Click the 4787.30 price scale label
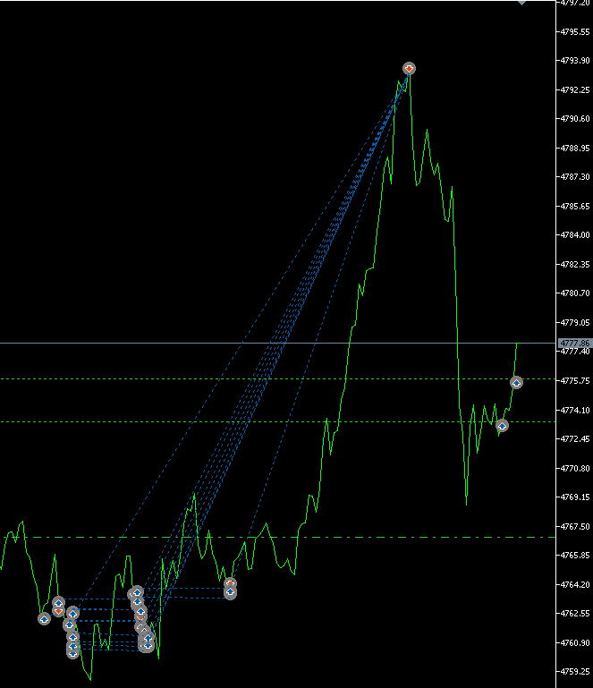This screenshot has height=688, width=593. click(x=573, y=177)
